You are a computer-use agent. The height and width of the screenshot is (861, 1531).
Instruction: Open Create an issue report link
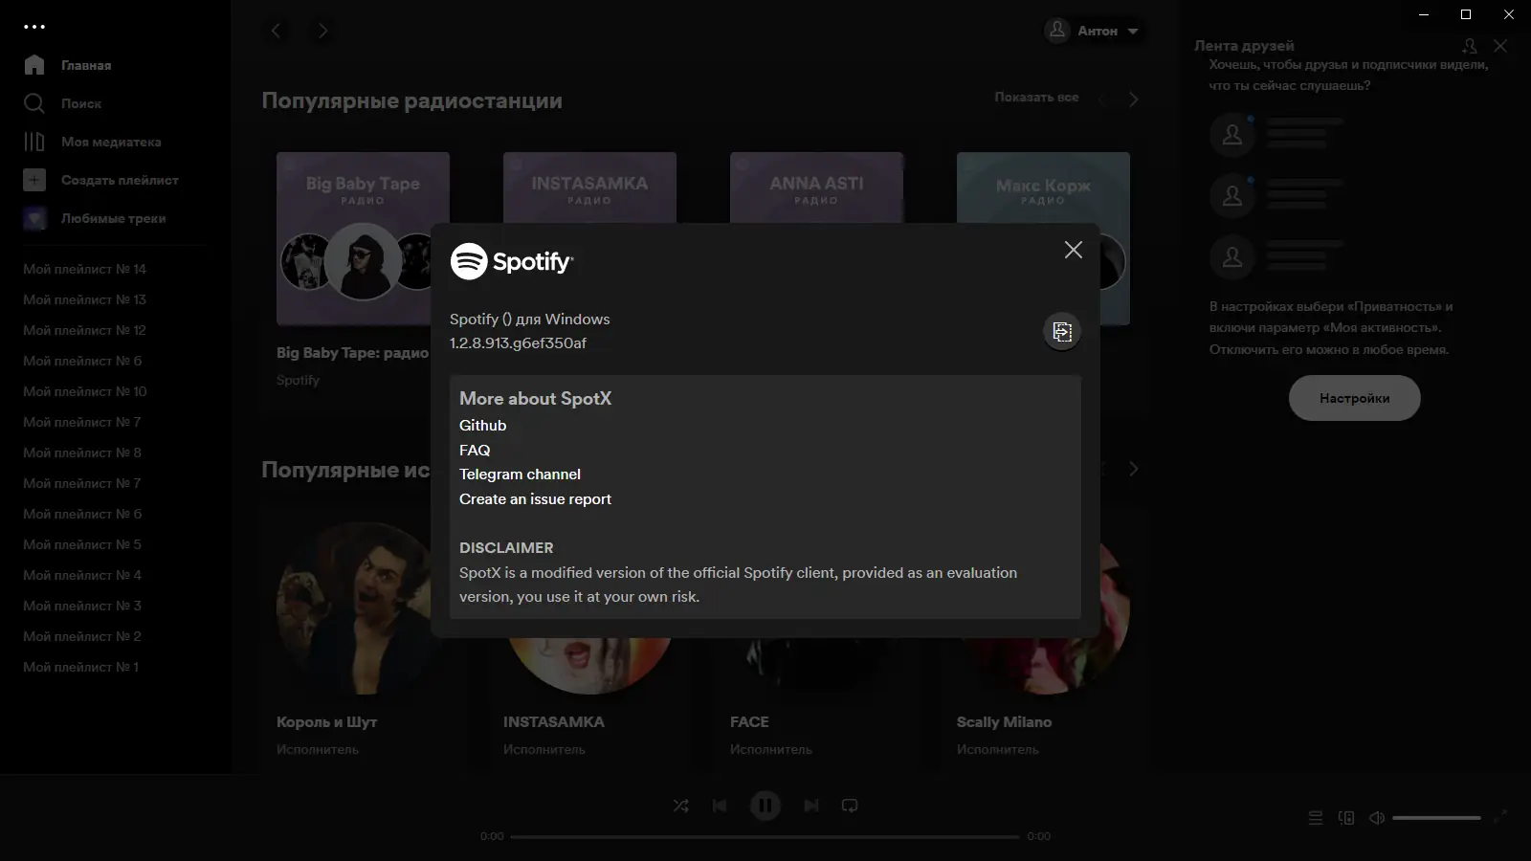tap(535, 498)
